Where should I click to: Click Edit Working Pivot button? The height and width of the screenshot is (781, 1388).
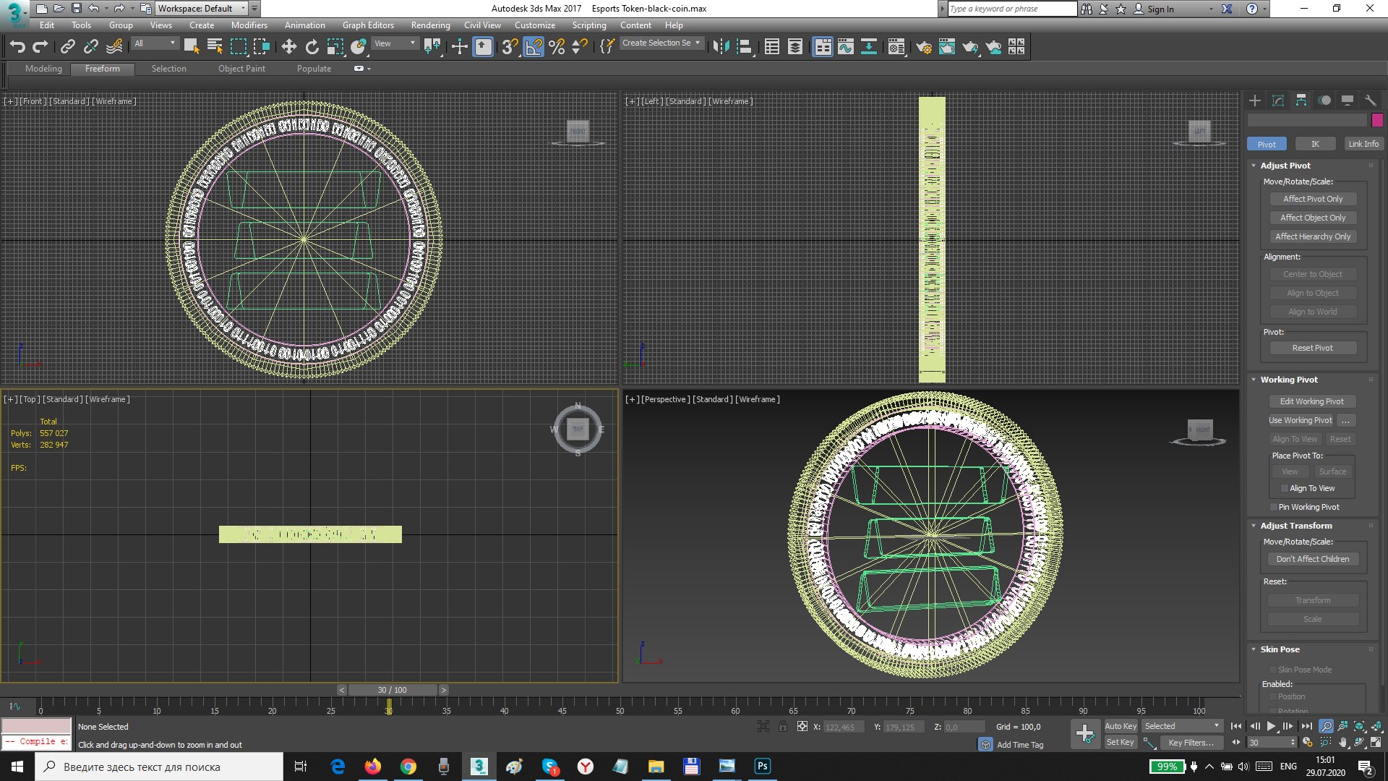(1311, 401)
